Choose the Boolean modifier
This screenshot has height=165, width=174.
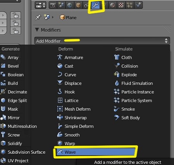tap(12, 75)
